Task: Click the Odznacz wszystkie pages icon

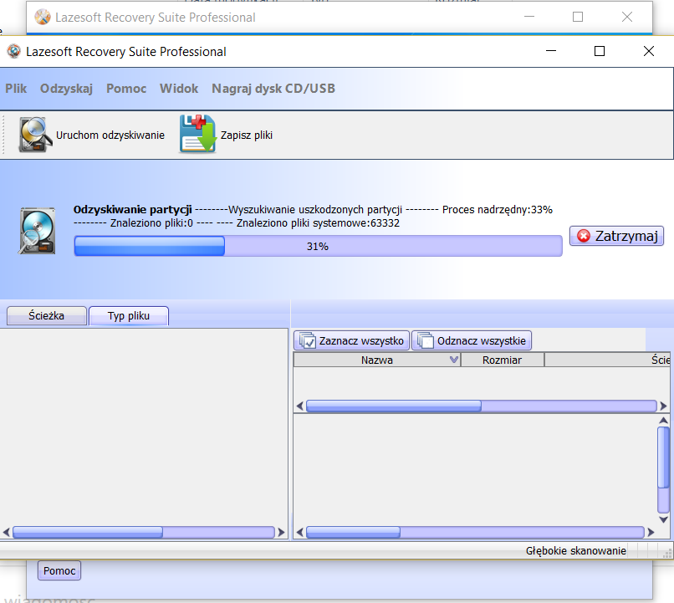Action: [x=425, y=341]
